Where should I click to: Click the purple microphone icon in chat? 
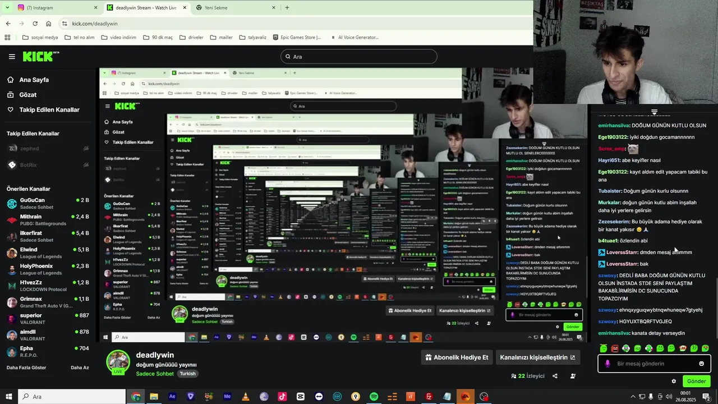click(607, 364)
